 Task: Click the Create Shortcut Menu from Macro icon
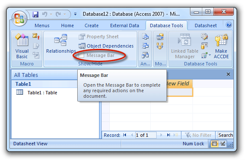[x=36, y=46]
